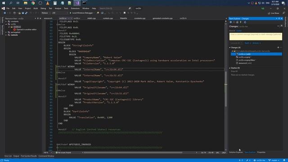Click the Save file toolbar icon

[x=23, y=13]
